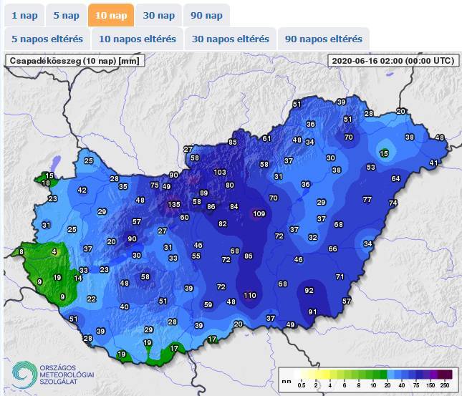Select the 92 mm station marker
This screenshot has width=462, height=396.
[309, 291]
